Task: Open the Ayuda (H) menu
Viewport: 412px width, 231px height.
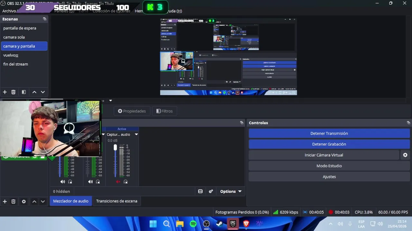Action: click(174, 11)
